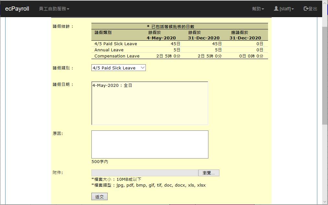The image size is (328, 205).
Task: Click the user icon beside [staff]
Action: (x=276, y=9)
